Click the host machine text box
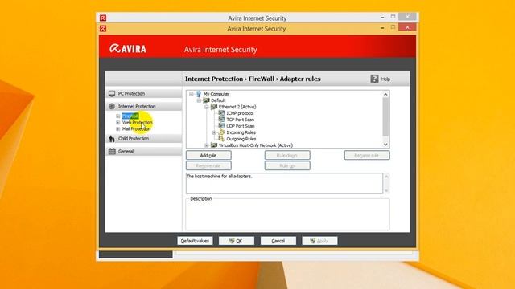The image size is (515, 289). [284, 183]
